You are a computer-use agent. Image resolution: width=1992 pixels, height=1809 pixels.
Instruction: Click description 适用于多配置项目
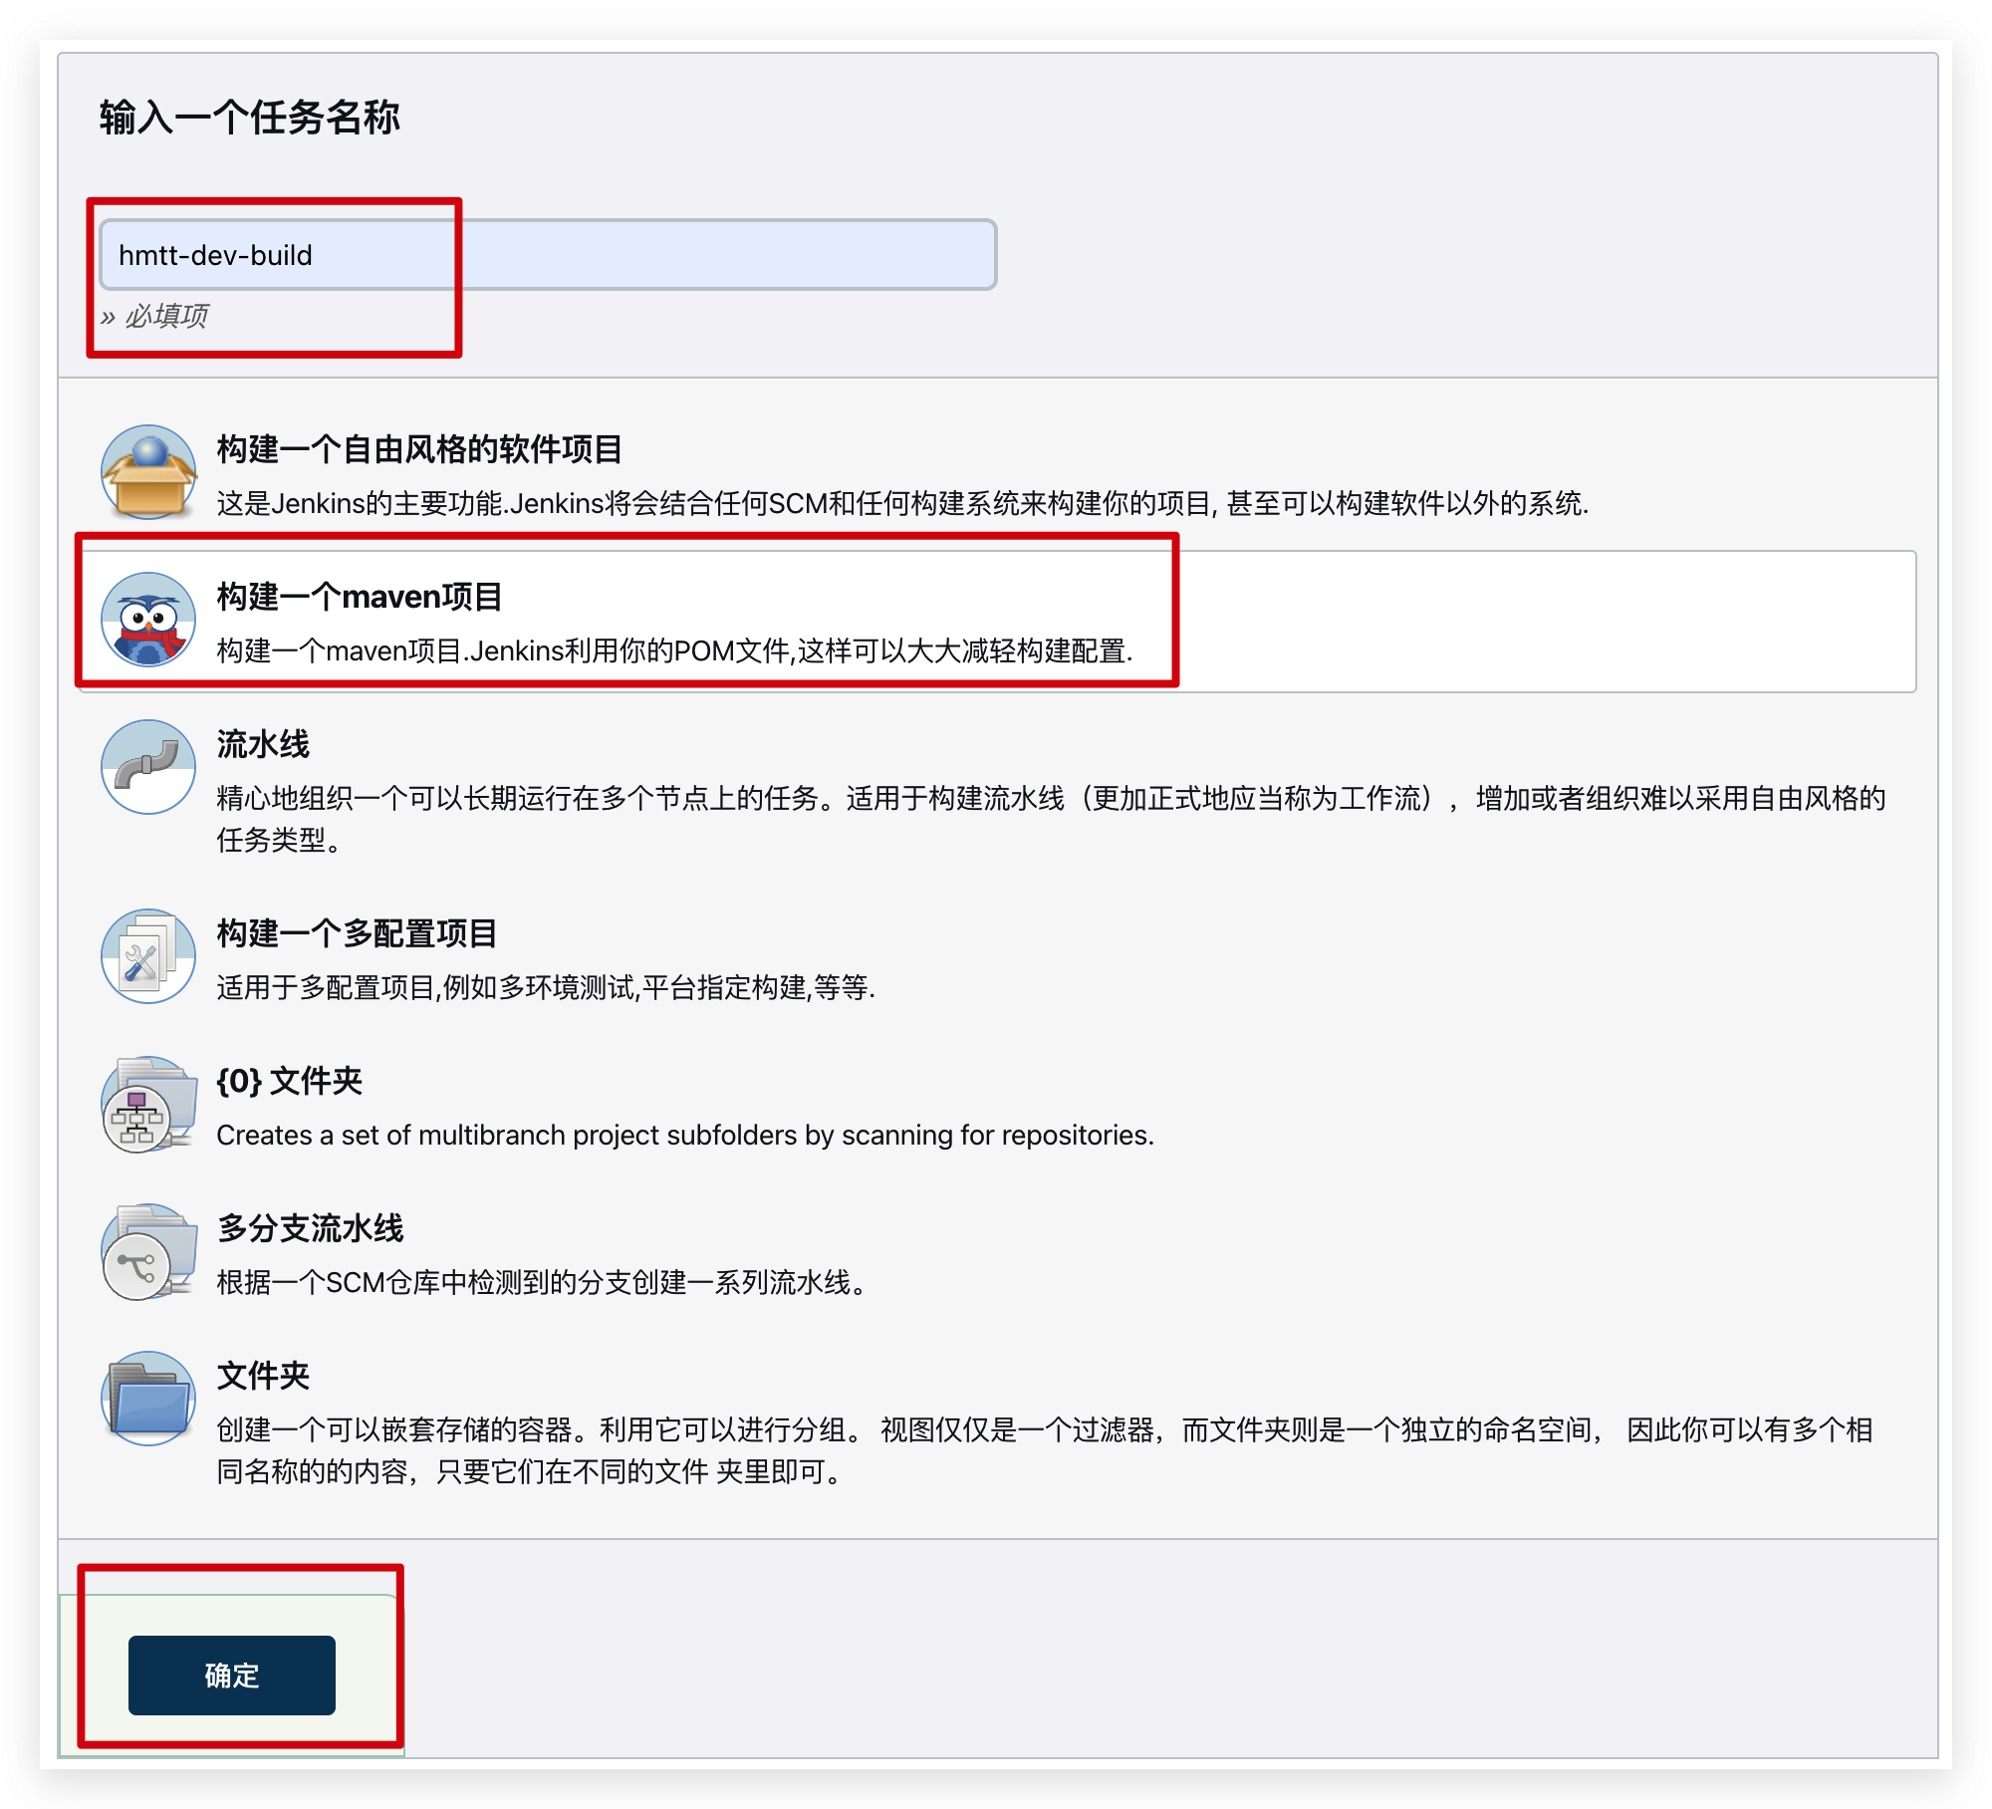[546, 988]
